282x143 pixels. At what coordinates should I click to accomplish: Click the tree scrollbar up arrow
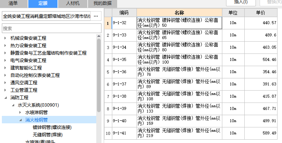pos(99,36)
